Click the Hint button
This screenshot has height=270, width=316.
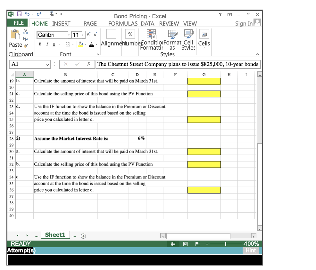pyautogui.click(x=251, y=250)
